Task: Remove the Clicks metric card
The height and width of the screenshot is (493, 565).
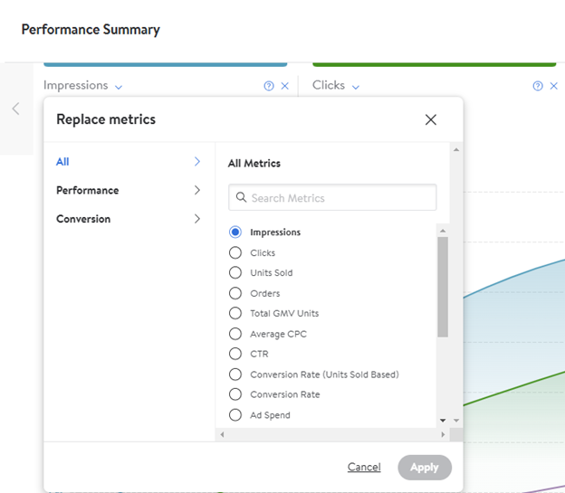Action: (554, 86)
